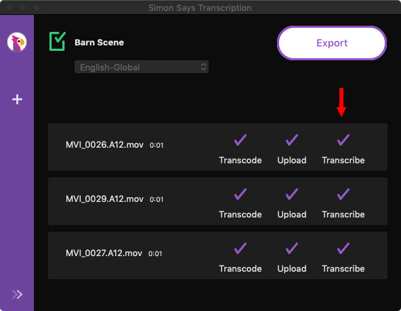Image resolution: width=401 pixels, height=311 pixels.
Task: Click the dropdown stepper arrows for language
Action: pyautogui.click(x=203, y=67)
